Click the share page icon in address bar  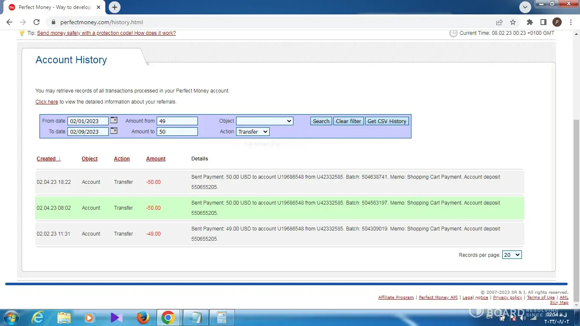click(x=499, y=22)
